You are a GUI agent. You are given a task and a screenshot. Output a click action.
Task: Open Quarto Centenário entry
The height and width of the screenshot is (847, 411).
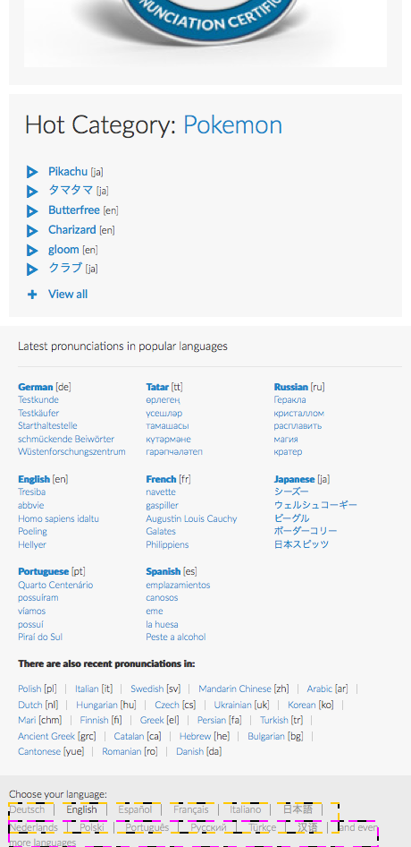pos(55,585)
